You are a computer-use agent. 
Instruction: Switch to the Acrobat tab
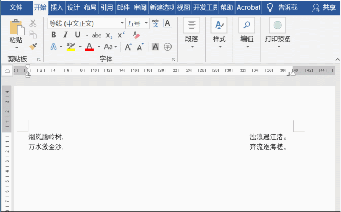coord(248,7)
